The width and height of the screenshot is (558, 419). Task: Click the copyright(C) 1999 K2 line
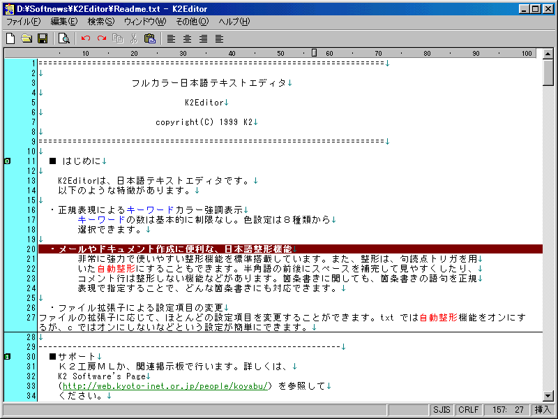click(204, 122)
